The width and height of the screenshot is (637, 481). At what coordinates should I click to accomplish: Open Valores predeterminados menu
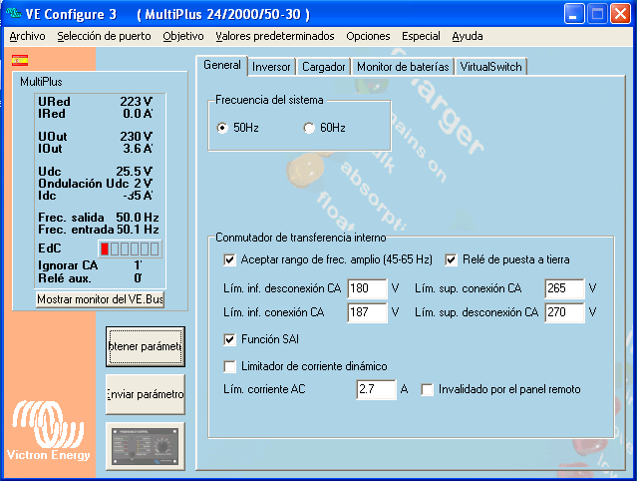pos(275,36)
